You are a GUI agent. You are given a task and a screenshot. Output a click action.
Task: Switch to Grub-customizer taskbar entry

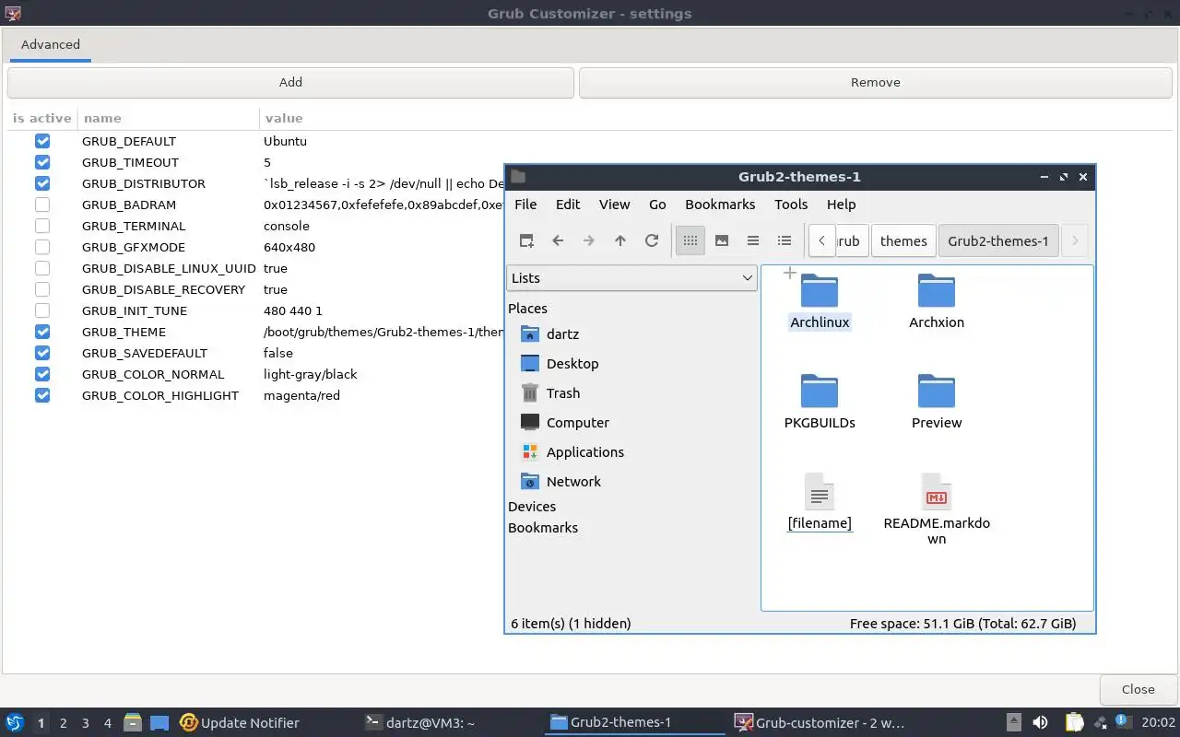(819, 722)
